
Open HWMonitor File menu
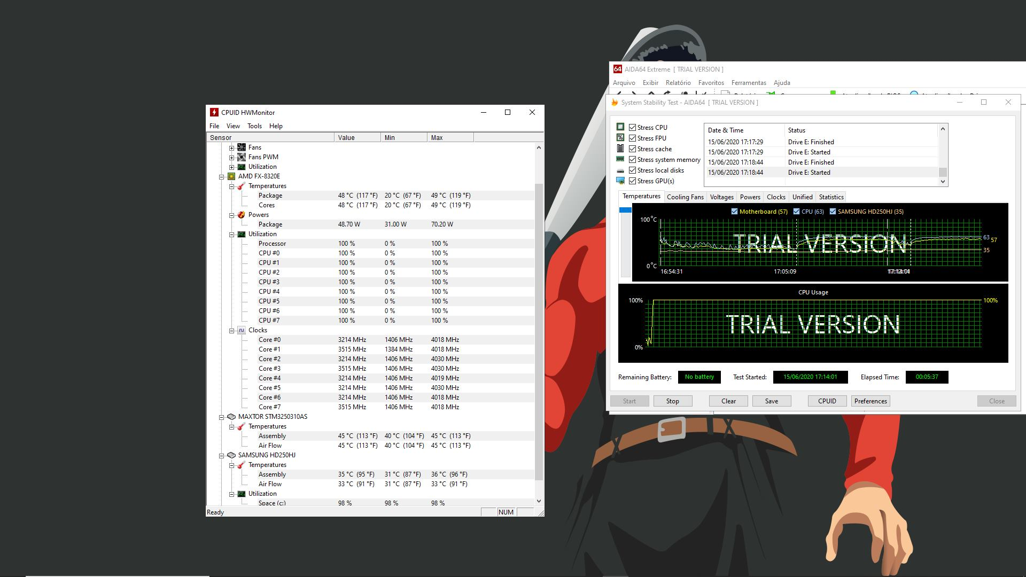[x=214, y=126]
